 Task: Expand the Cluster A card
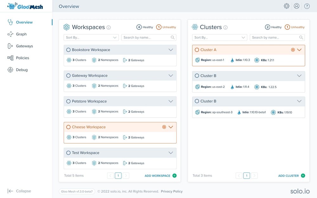[x=299, y=50]
